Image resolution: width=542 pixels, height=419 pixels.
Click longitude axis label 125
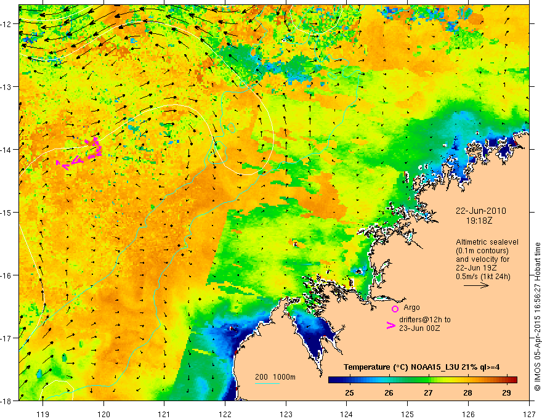click(408, 414)
